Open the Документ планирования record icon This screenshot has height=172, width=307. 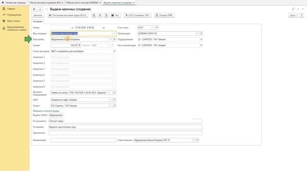tap(114, 93)
